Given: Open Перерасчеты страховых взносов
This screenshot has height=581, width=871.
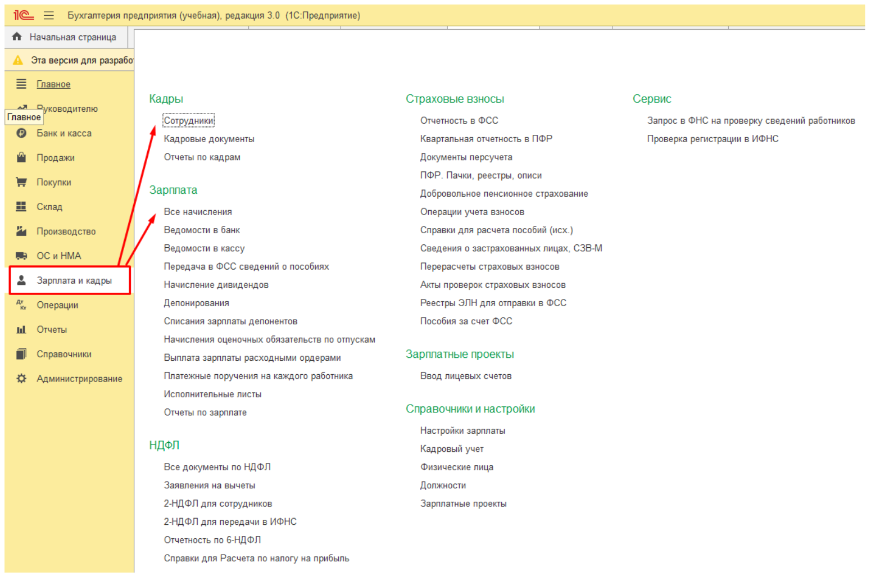Looking at the screenshot, I should pos(490,266).
